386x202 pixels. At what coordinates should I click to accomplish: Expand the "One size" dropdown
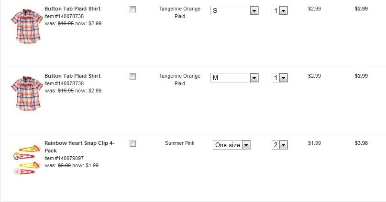[x=232, y=145]
